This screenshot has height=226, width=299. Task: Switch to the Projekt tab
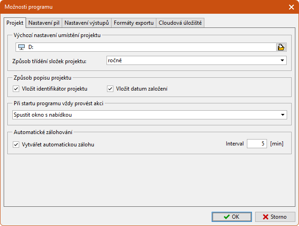tap(15, 23)
